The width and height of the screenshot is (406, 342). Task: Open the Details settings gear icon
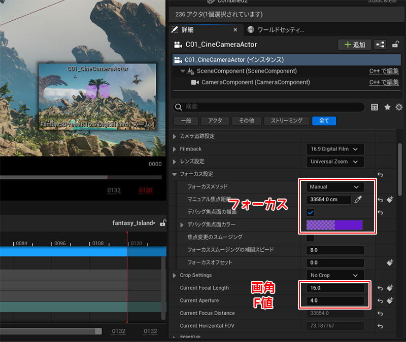[x=399, y=107]
